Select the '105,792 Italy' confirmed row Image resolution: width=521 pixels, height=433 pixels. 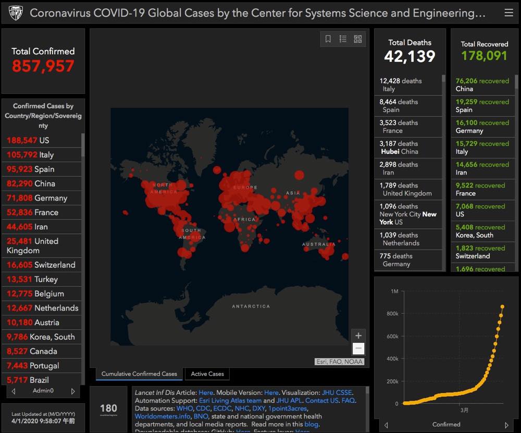[42, 155]
